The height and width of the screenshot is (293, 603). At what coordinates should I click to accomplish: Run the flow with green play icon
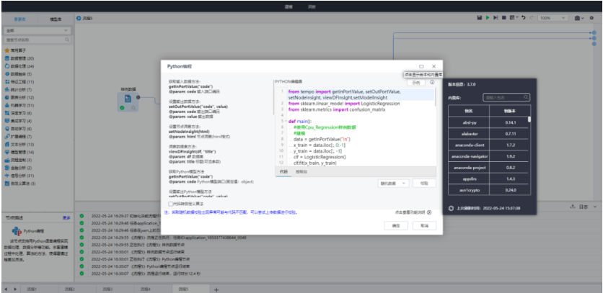pos(488,17)
